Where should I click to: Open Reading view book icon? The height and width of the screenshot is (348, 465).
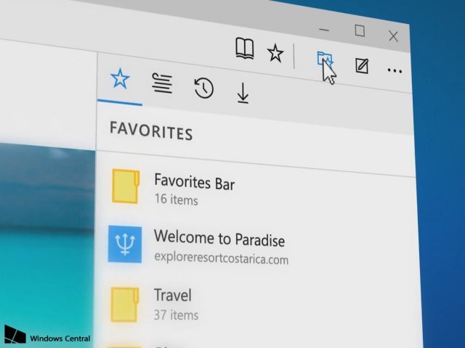(x=245, y=49)
